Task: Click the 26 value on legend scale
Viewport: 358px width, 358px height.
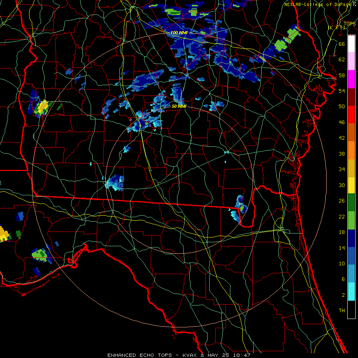Action: click(342, 201)
